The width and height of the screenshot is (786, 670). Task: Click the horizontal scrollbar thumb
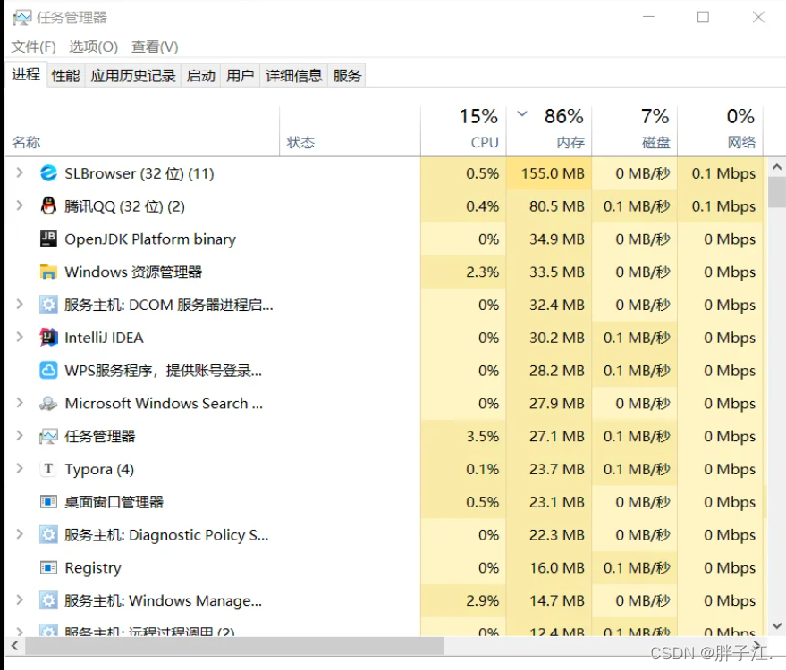click(234, 646)
